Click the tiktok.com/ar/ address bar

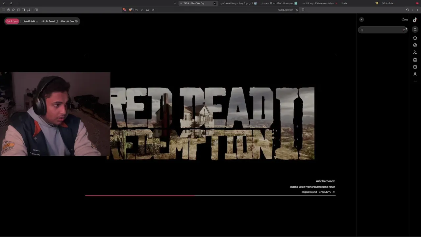tap(285, 10)
